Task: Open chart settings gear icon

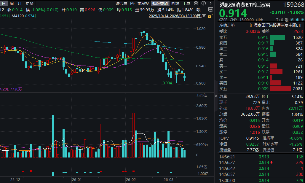Action: pyautogui.click(x=196, y=4)
